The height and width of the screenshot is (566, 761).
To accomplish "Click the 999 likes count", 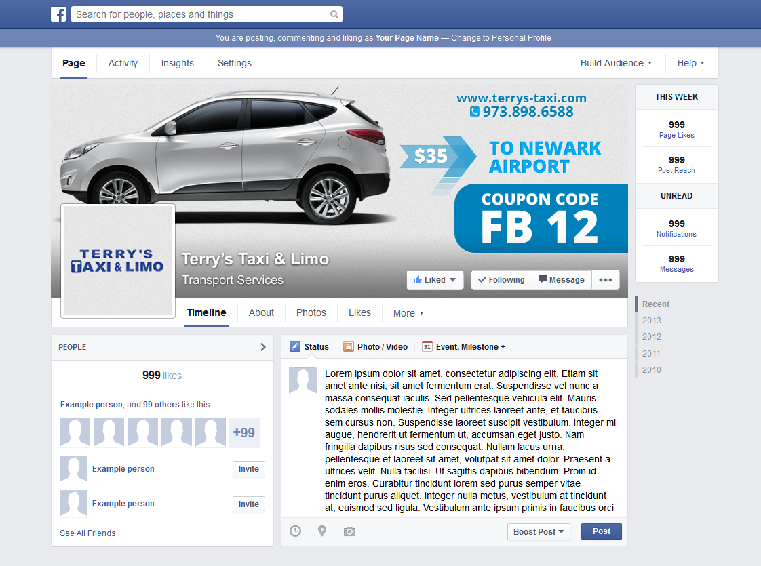I will pos(162,376).
